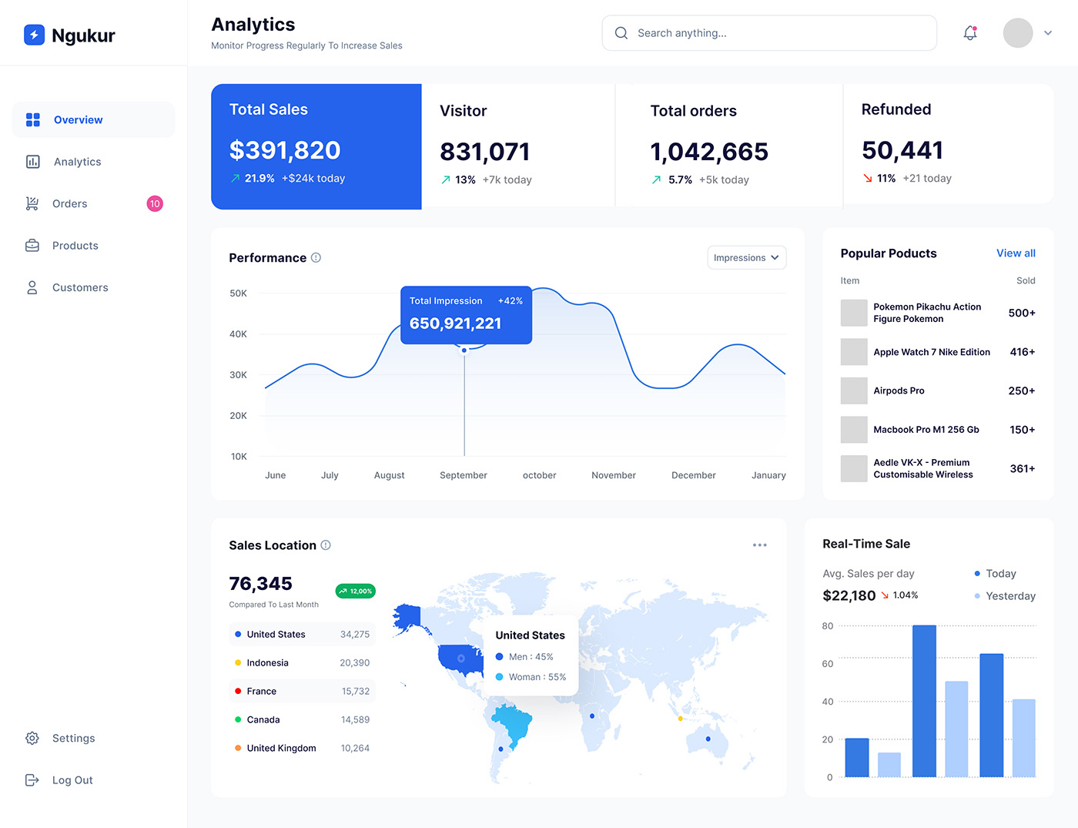1078x828 pixels.
Task: Go to Analytics in the sidebar
Action: tap(77, 162)
